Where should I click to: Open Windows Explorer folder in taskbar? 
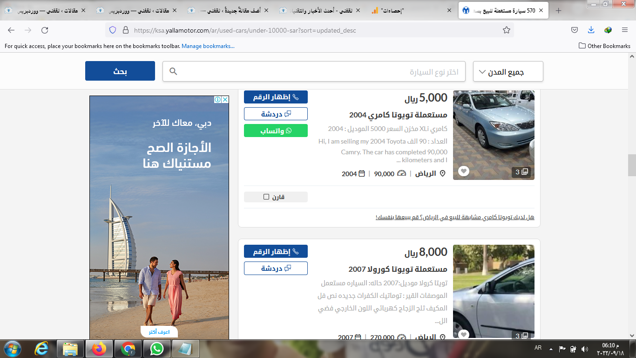click(x=70, y=349)
